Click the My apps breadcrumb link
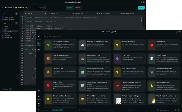 (x=8, y=8)
